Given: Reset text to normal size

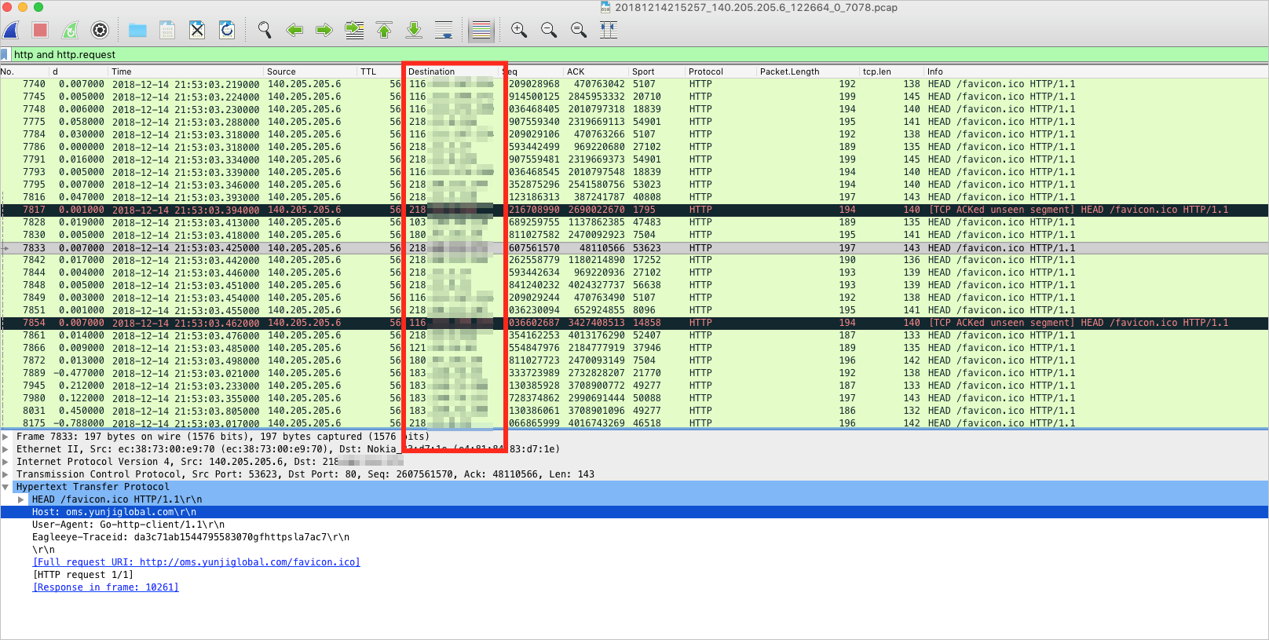Looking at the screenshot, I should pyautogui.click(x=579, y=31).
